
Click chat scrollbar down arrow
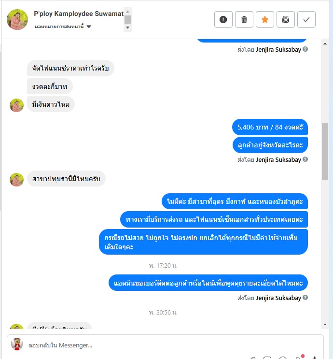[x=325, y=325]
